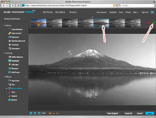Screen dimensions: 156x118
Task: Open Google search engine dropdown
Action: click(120, 5)
